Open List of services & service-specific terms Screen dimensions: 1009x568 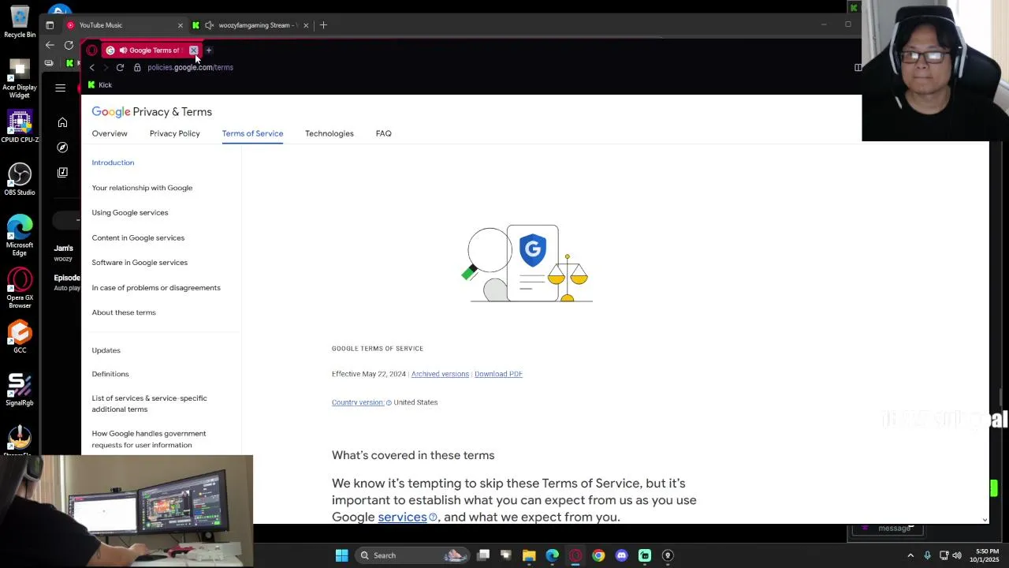pyautogui.click(x=149, y=403)
